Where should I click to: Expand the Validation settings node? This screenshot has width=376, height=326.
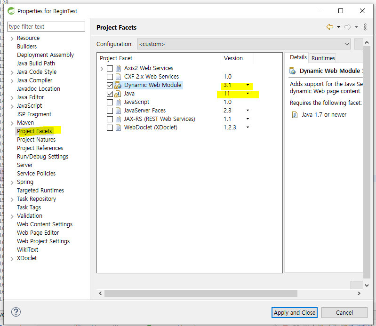pyautogui.click(x=12, y=216)
